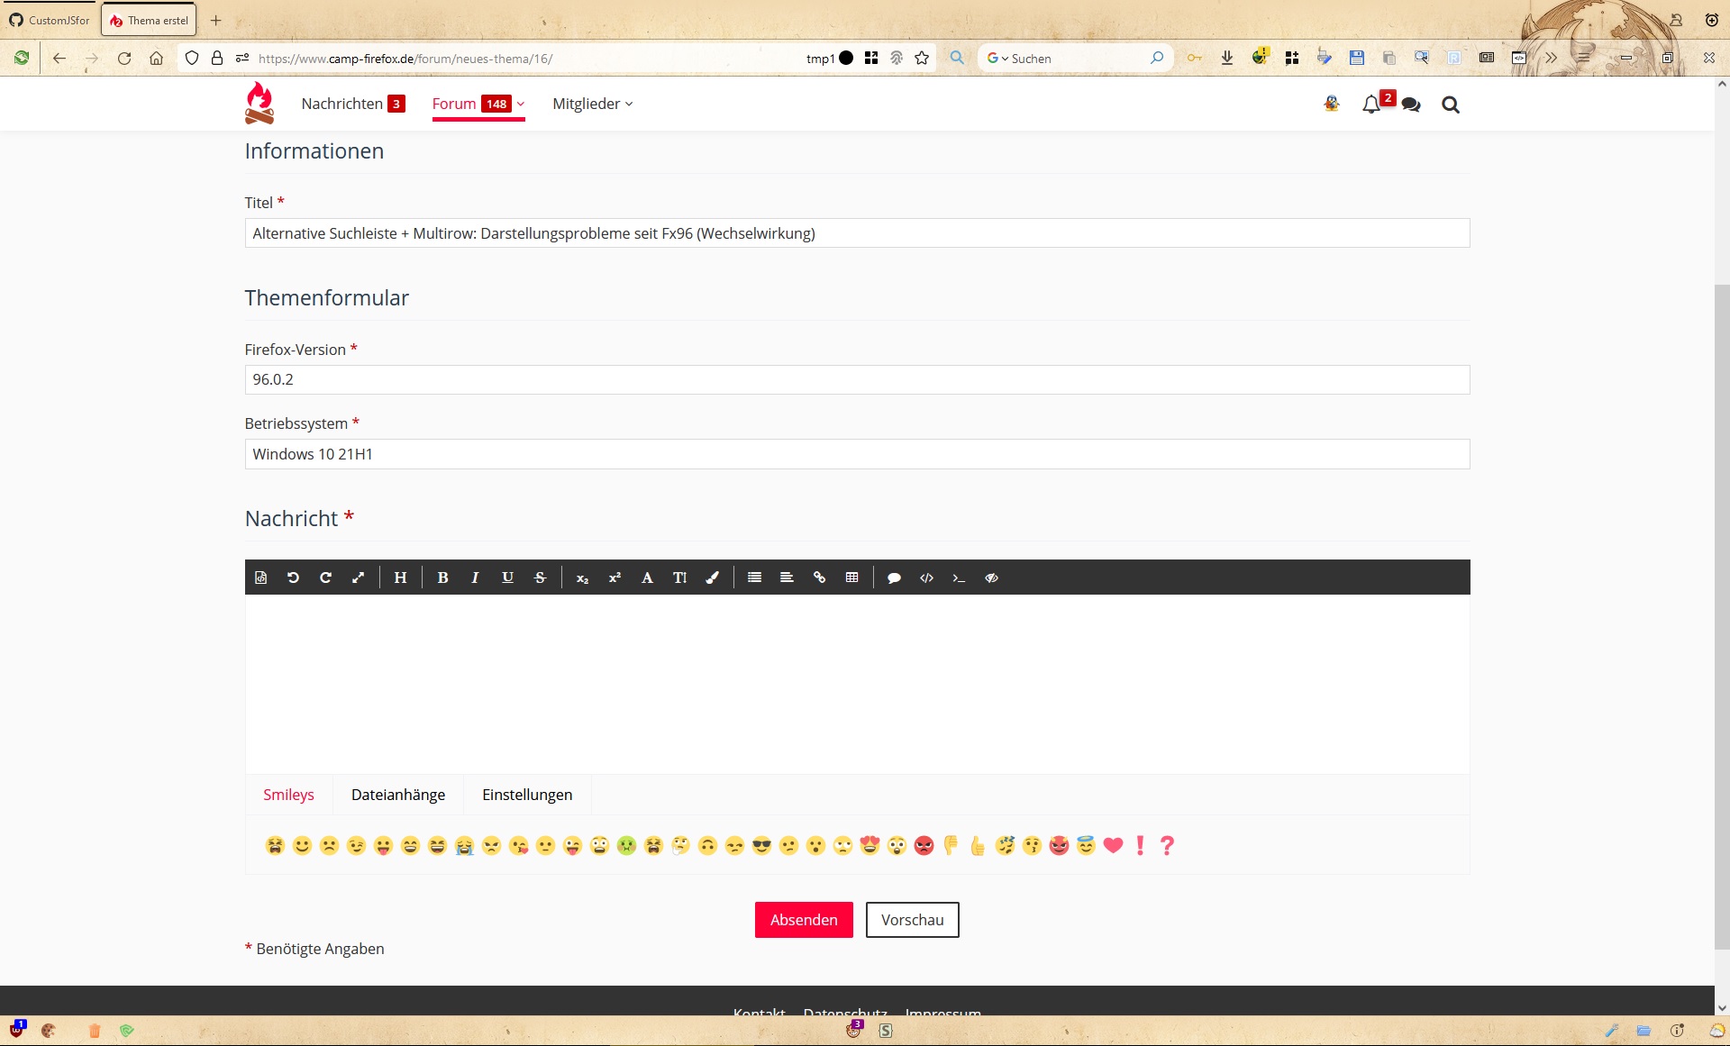
Task: Toggle editor source code view
Action: point(260,578)
